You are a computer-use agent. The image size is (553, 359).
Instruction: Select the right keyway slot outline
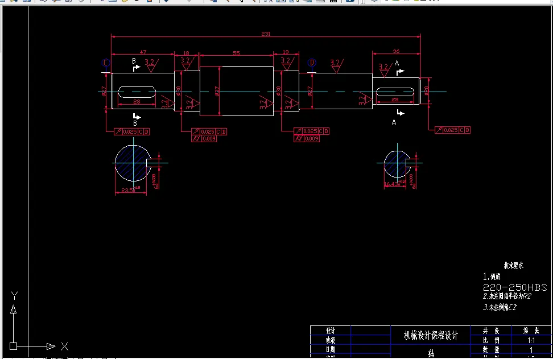[395, 92]
